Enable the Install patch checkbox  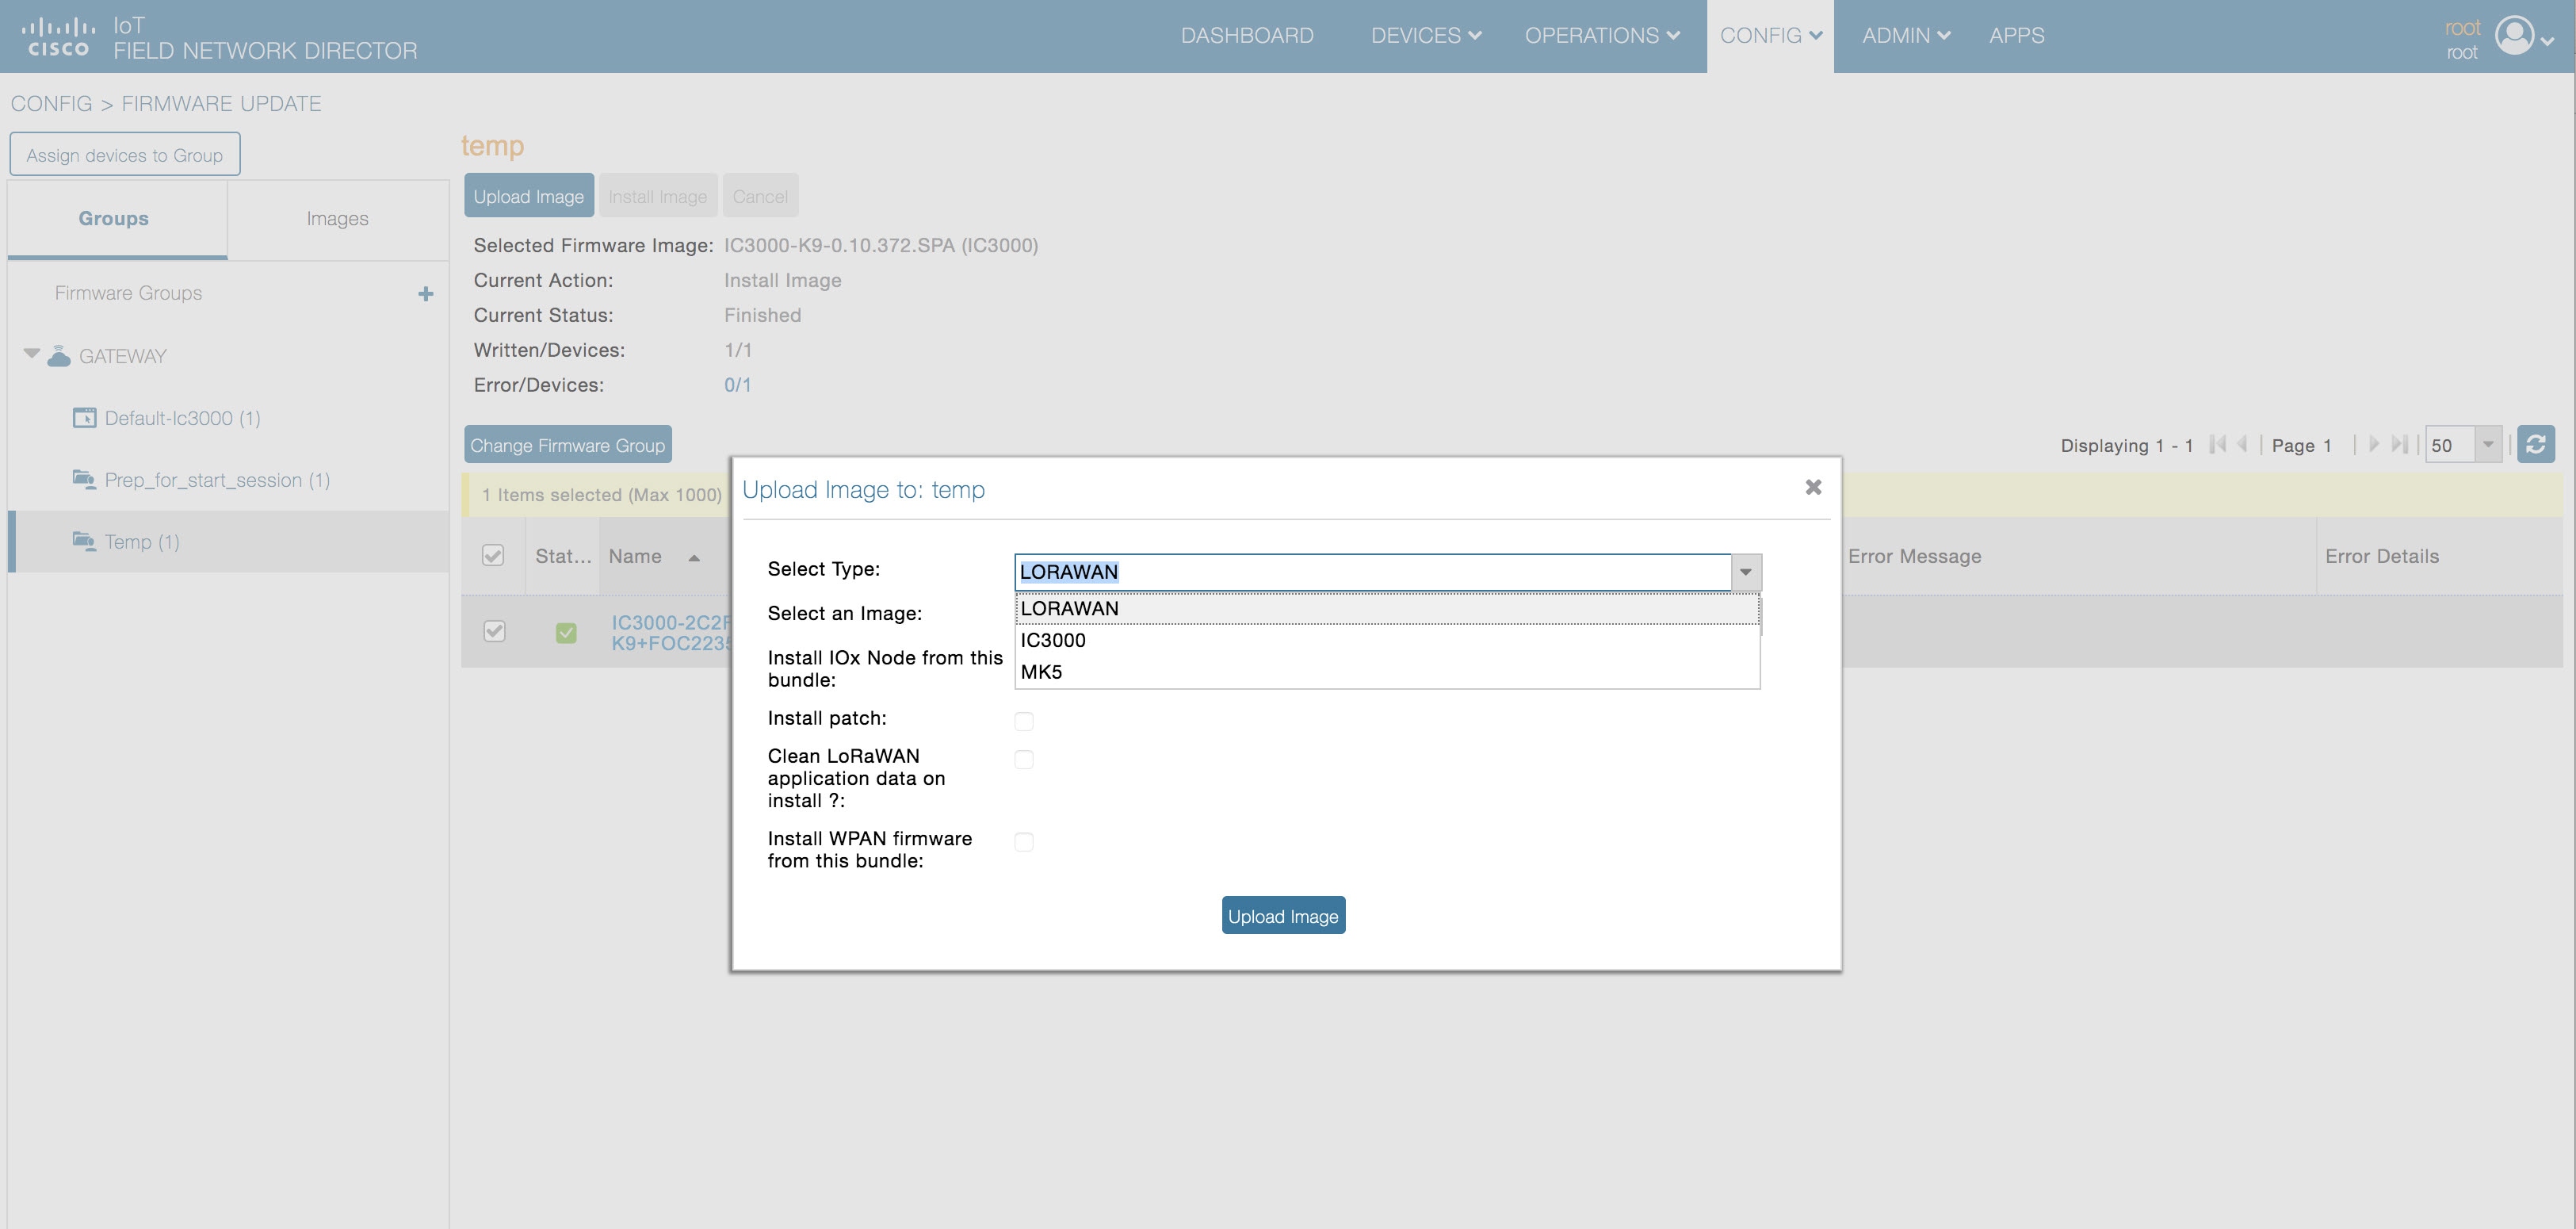1024,721
